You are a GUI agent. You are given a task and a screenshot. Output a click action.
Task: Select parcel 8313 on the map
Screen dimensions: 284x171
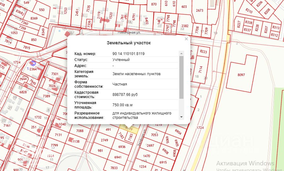[276, 27]
